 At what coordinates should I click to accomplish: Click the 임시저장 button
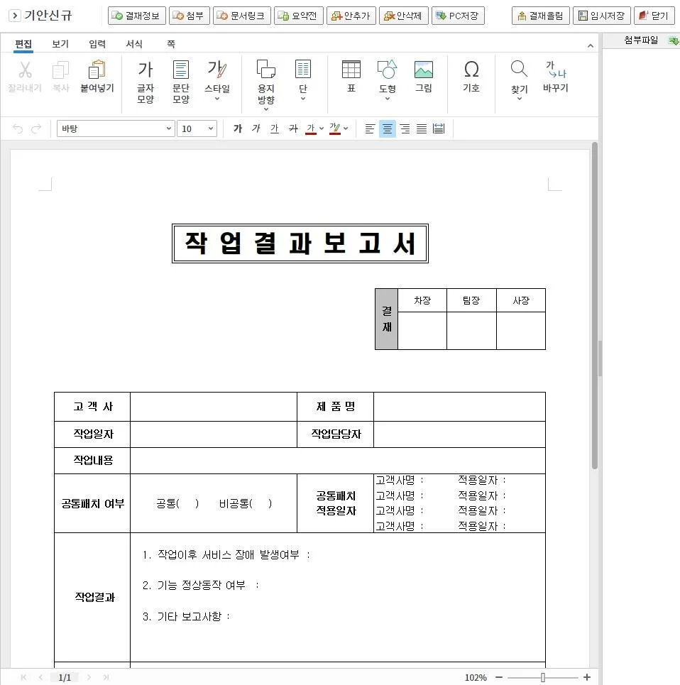point(601,16)
